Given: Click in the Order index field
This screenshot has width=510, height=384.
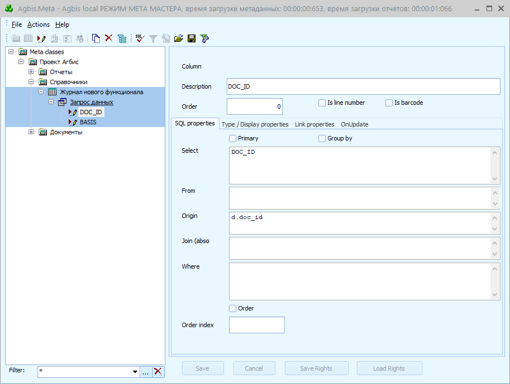Looking at the screenshot, I should click(x=256, y=325).
